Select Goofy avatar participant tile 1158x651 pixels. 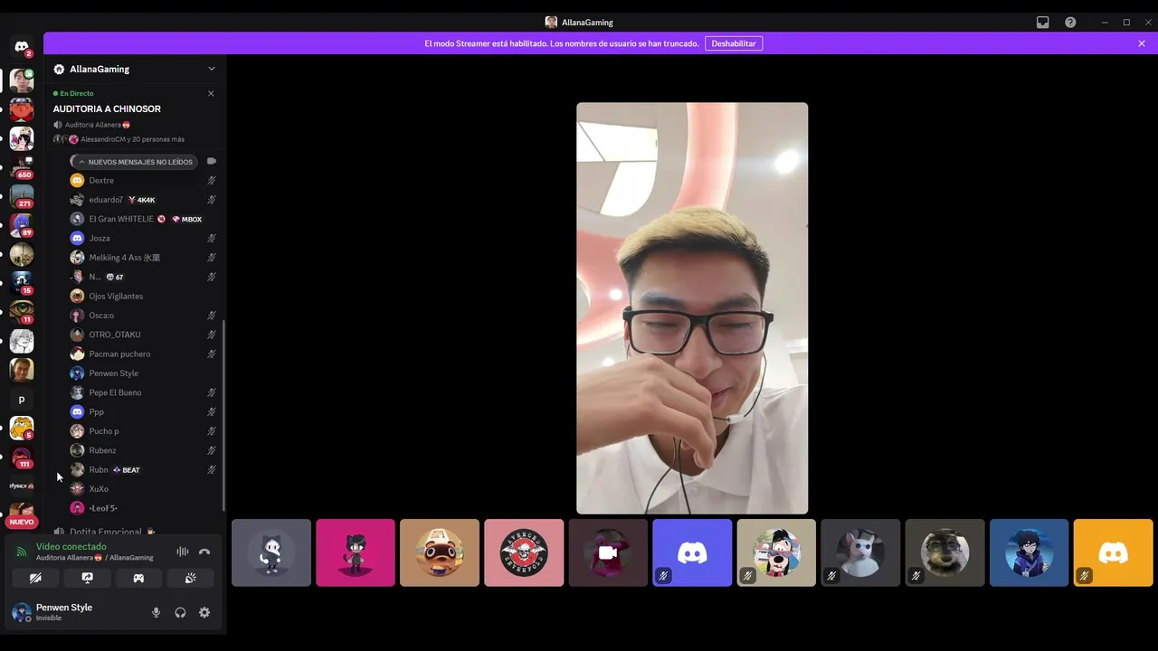coord(776,552)
